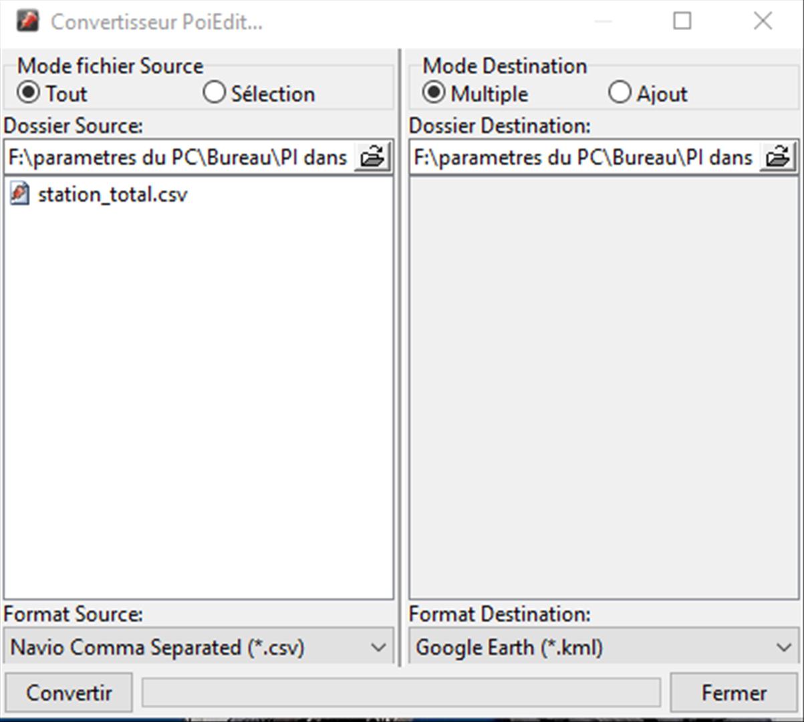Open source folder browse icon

[x=372, y=157]
